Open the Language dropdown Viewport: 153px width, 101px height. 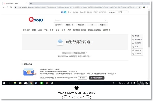[x=113, y=12]
